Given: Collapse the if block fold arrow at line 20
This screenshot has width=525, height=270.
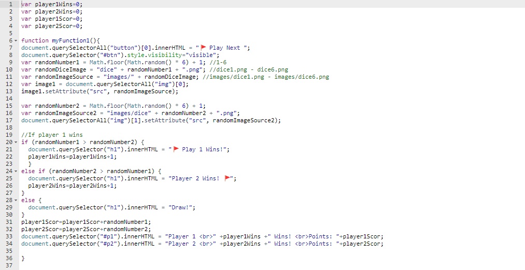Looking at the screenshot, I should coord(16,142).
